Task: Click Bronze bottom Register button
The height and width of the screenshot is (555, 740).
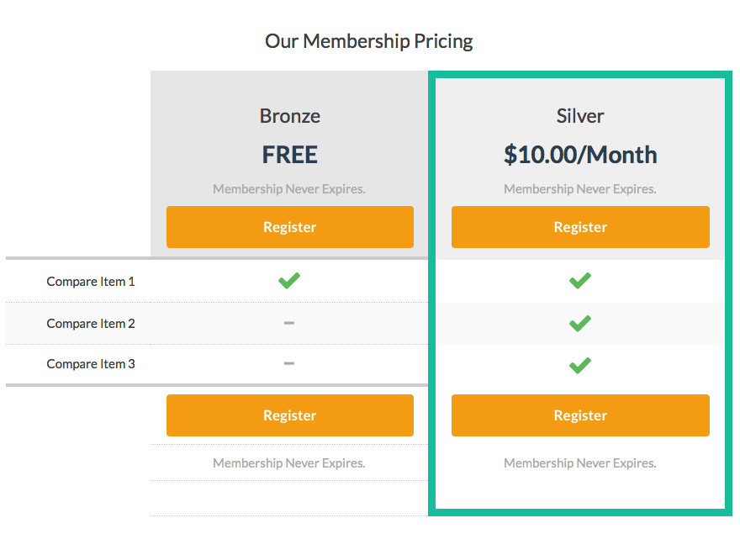Action: coord(290,415)
